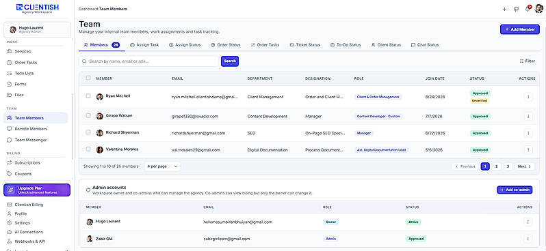Open Subscriptions in the sidebar
The width and height of the screenshot is (546, 251).
coord(27,162)
